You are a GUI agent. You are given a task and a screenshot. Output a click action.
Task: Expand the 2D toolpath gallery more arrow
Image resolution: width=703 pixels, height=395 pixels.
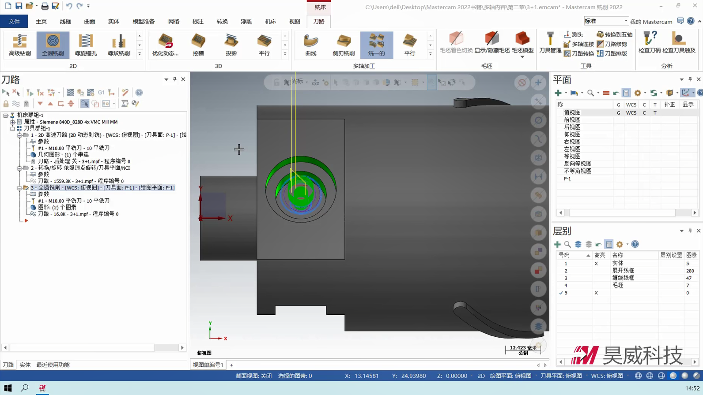pos(140,54)
